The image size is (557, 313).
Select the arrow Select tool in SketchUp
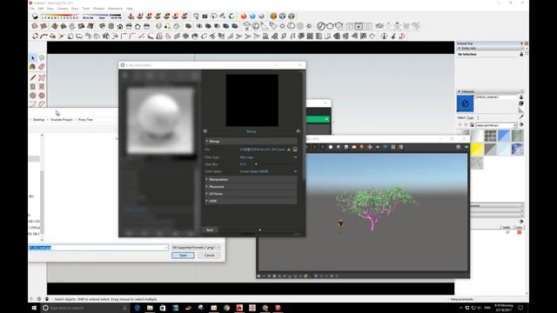pyautogui.click(x=33, y=58)
